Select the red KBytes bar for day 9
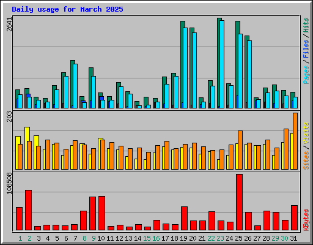This screenshot has height=245, width=313. point(92,214)
